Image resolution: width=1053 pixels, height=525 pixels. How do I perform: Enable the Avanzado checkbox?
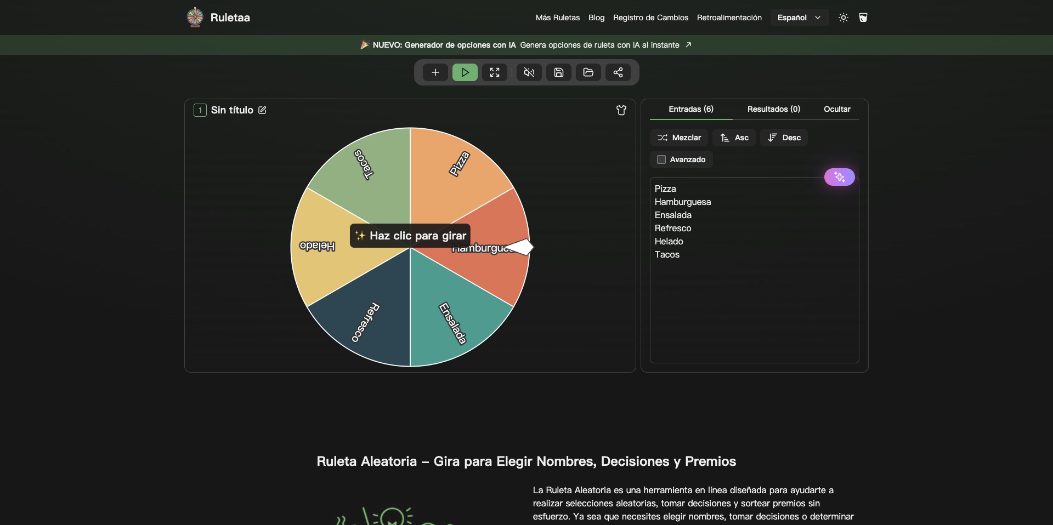click(x=661, y=159)
